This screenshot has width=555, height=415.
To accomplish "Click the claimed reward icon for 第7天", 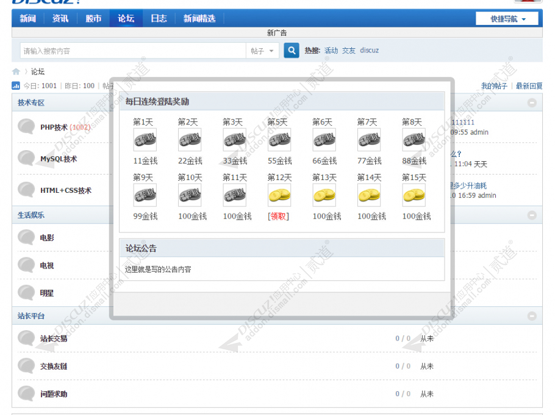I will [369, 140].
